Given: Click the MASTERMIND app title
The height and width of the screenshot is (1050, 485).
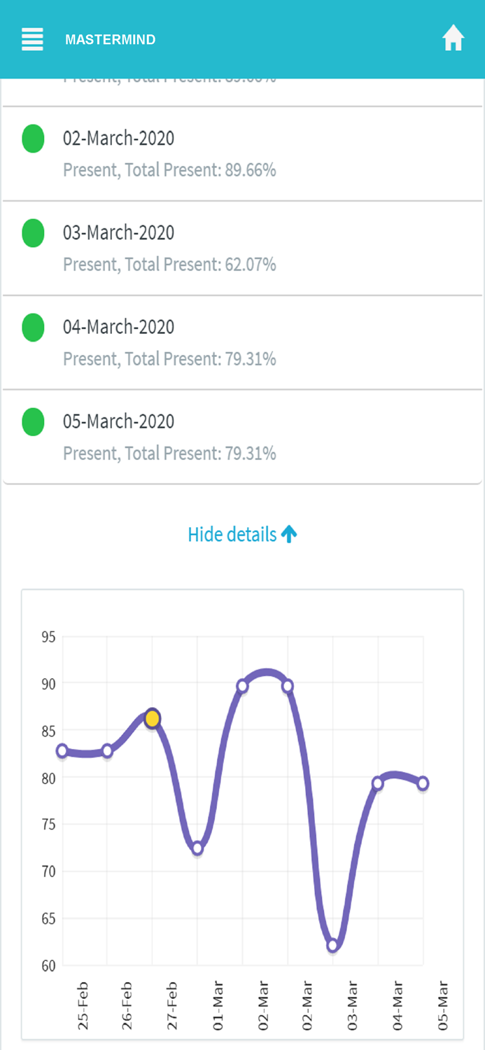Looking at the screenshot, I should click(x=111, y=40).
